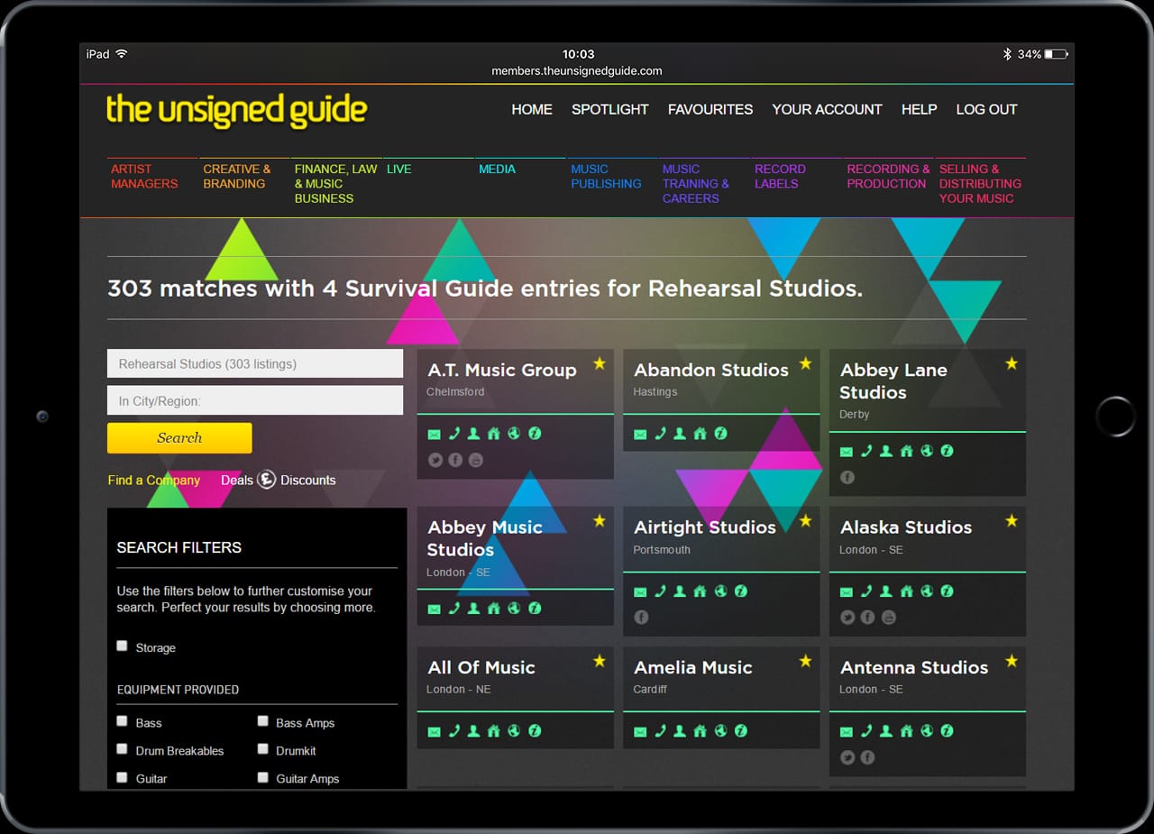1154x834 pixels.
Task: Open the Media category
Action: tap(497, 169)
